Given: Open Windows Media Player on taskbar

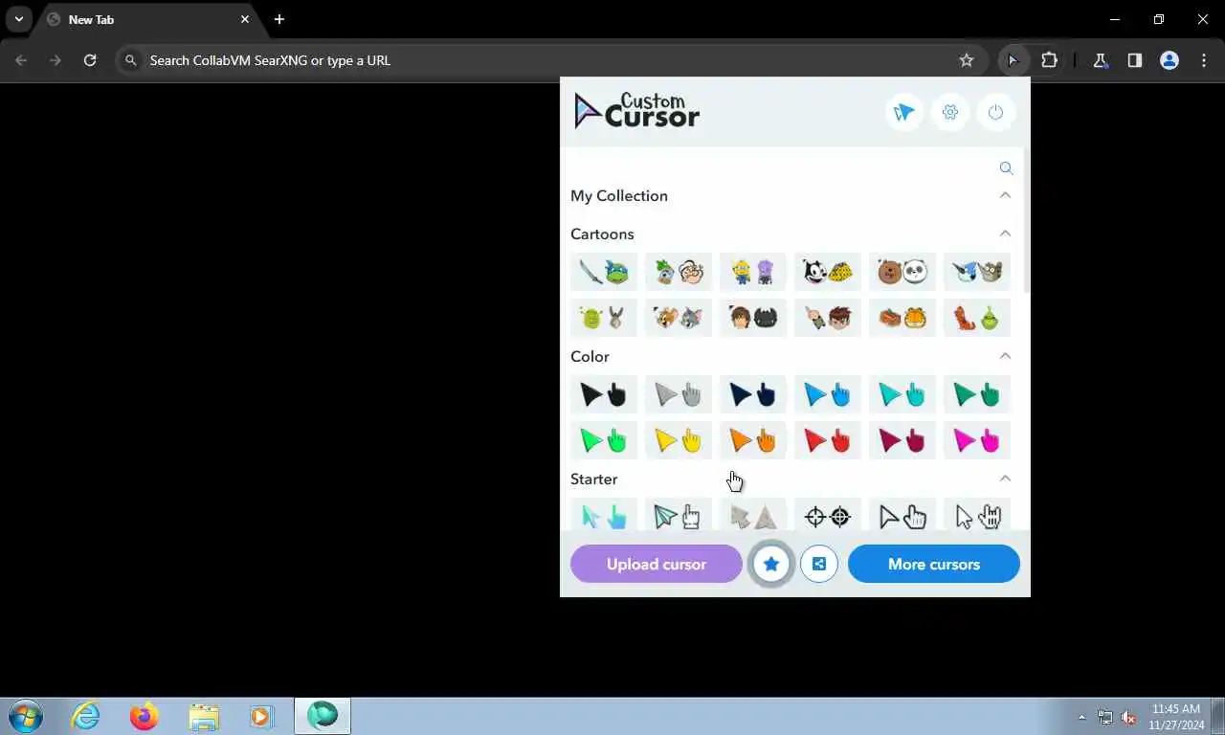Looking at the screenshot, I should pos(261,716).
